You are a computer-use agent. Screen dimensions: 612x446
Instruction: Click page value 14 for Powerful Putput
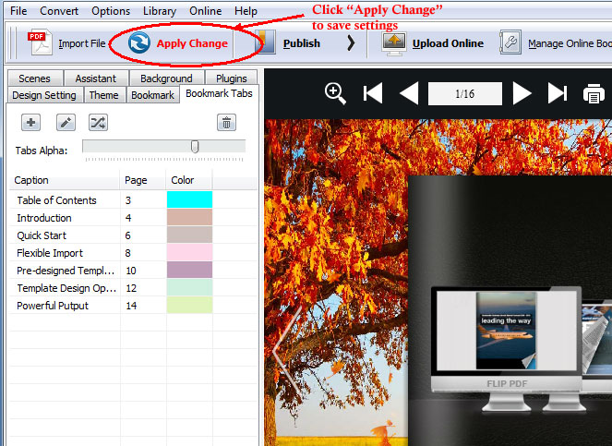pos(131,306)
